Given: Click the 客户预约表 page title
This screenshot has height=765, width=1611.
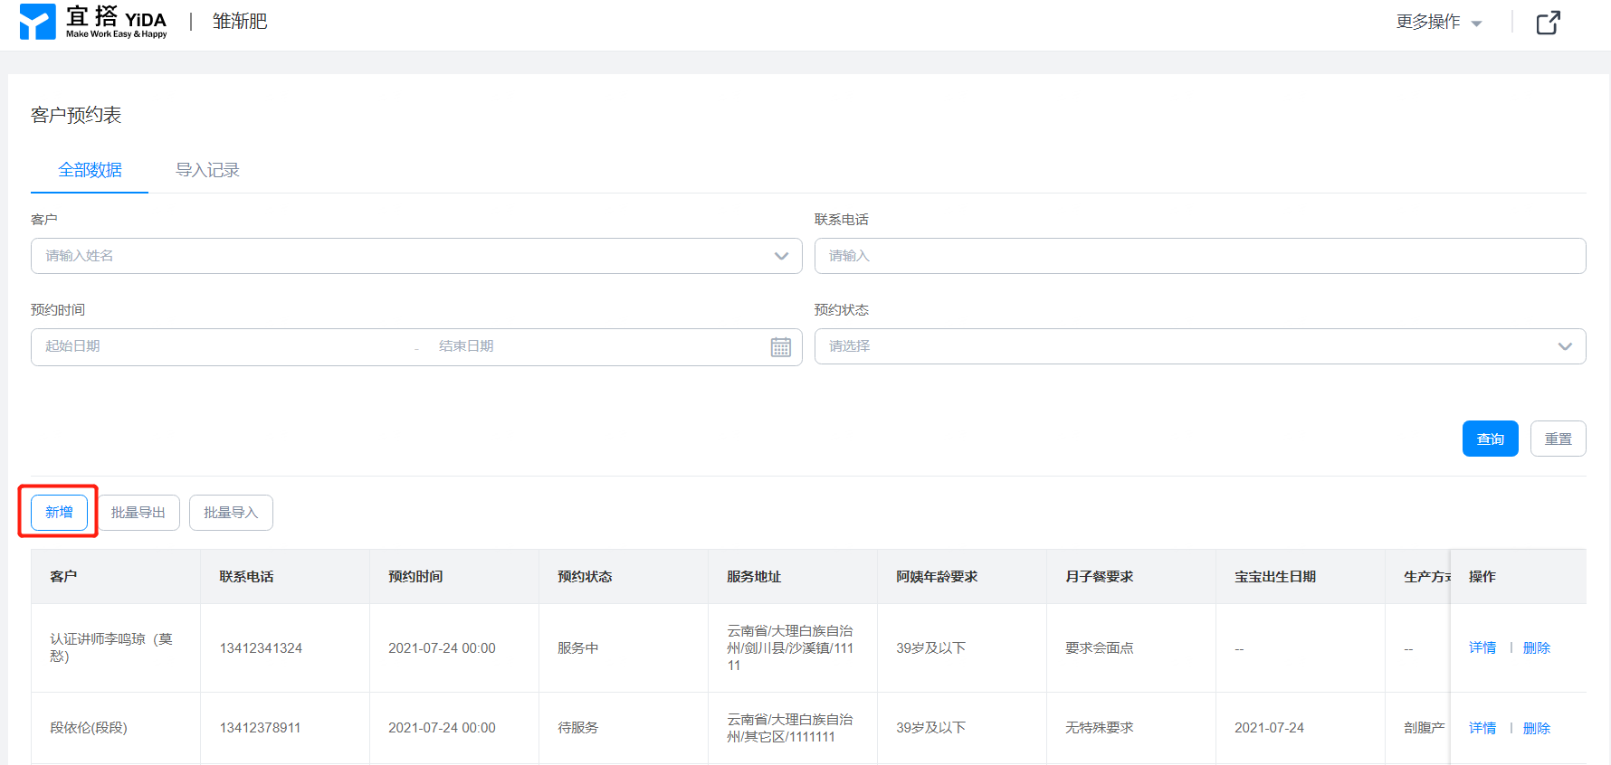Looking at the screenshot, I should [x=76, y=115].
